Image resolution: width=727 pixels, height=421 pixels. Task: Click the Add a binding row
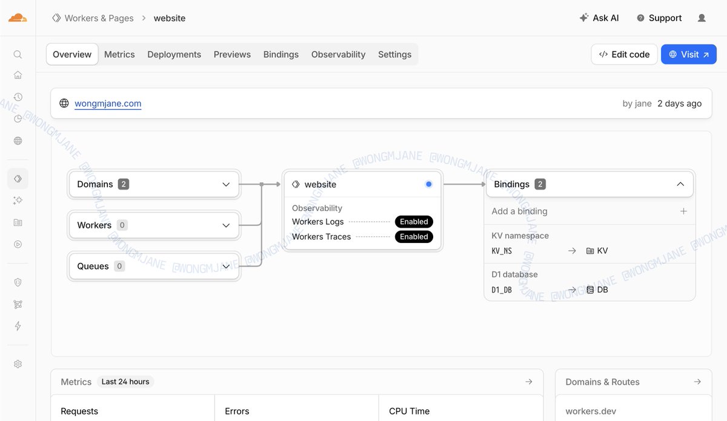tap(589, 211)
